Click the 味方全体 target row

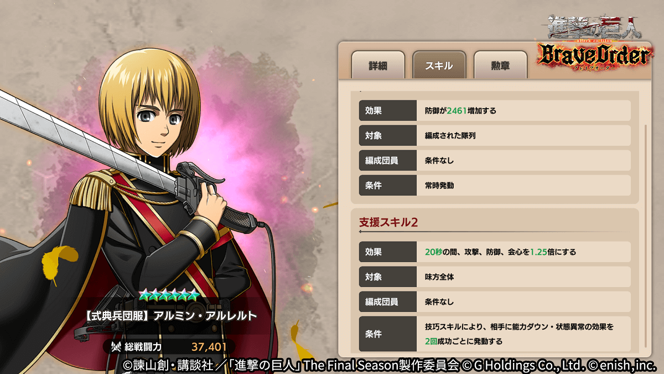pyautogui.click(x=494, y=276)
